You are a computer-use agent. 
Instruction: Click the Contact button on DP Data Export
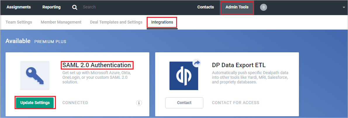point(184,103)
